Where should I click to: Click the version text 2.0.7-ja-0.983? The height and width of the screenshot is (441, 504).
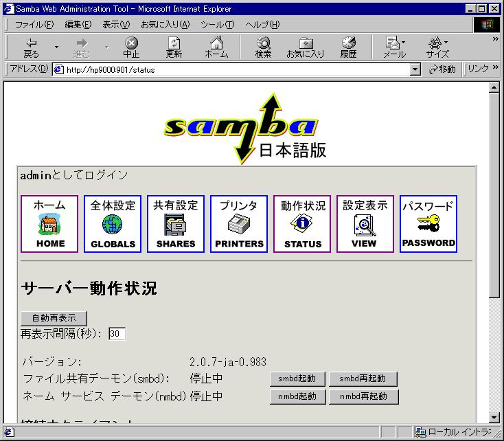pyautogui.click(x=228, y=362)
